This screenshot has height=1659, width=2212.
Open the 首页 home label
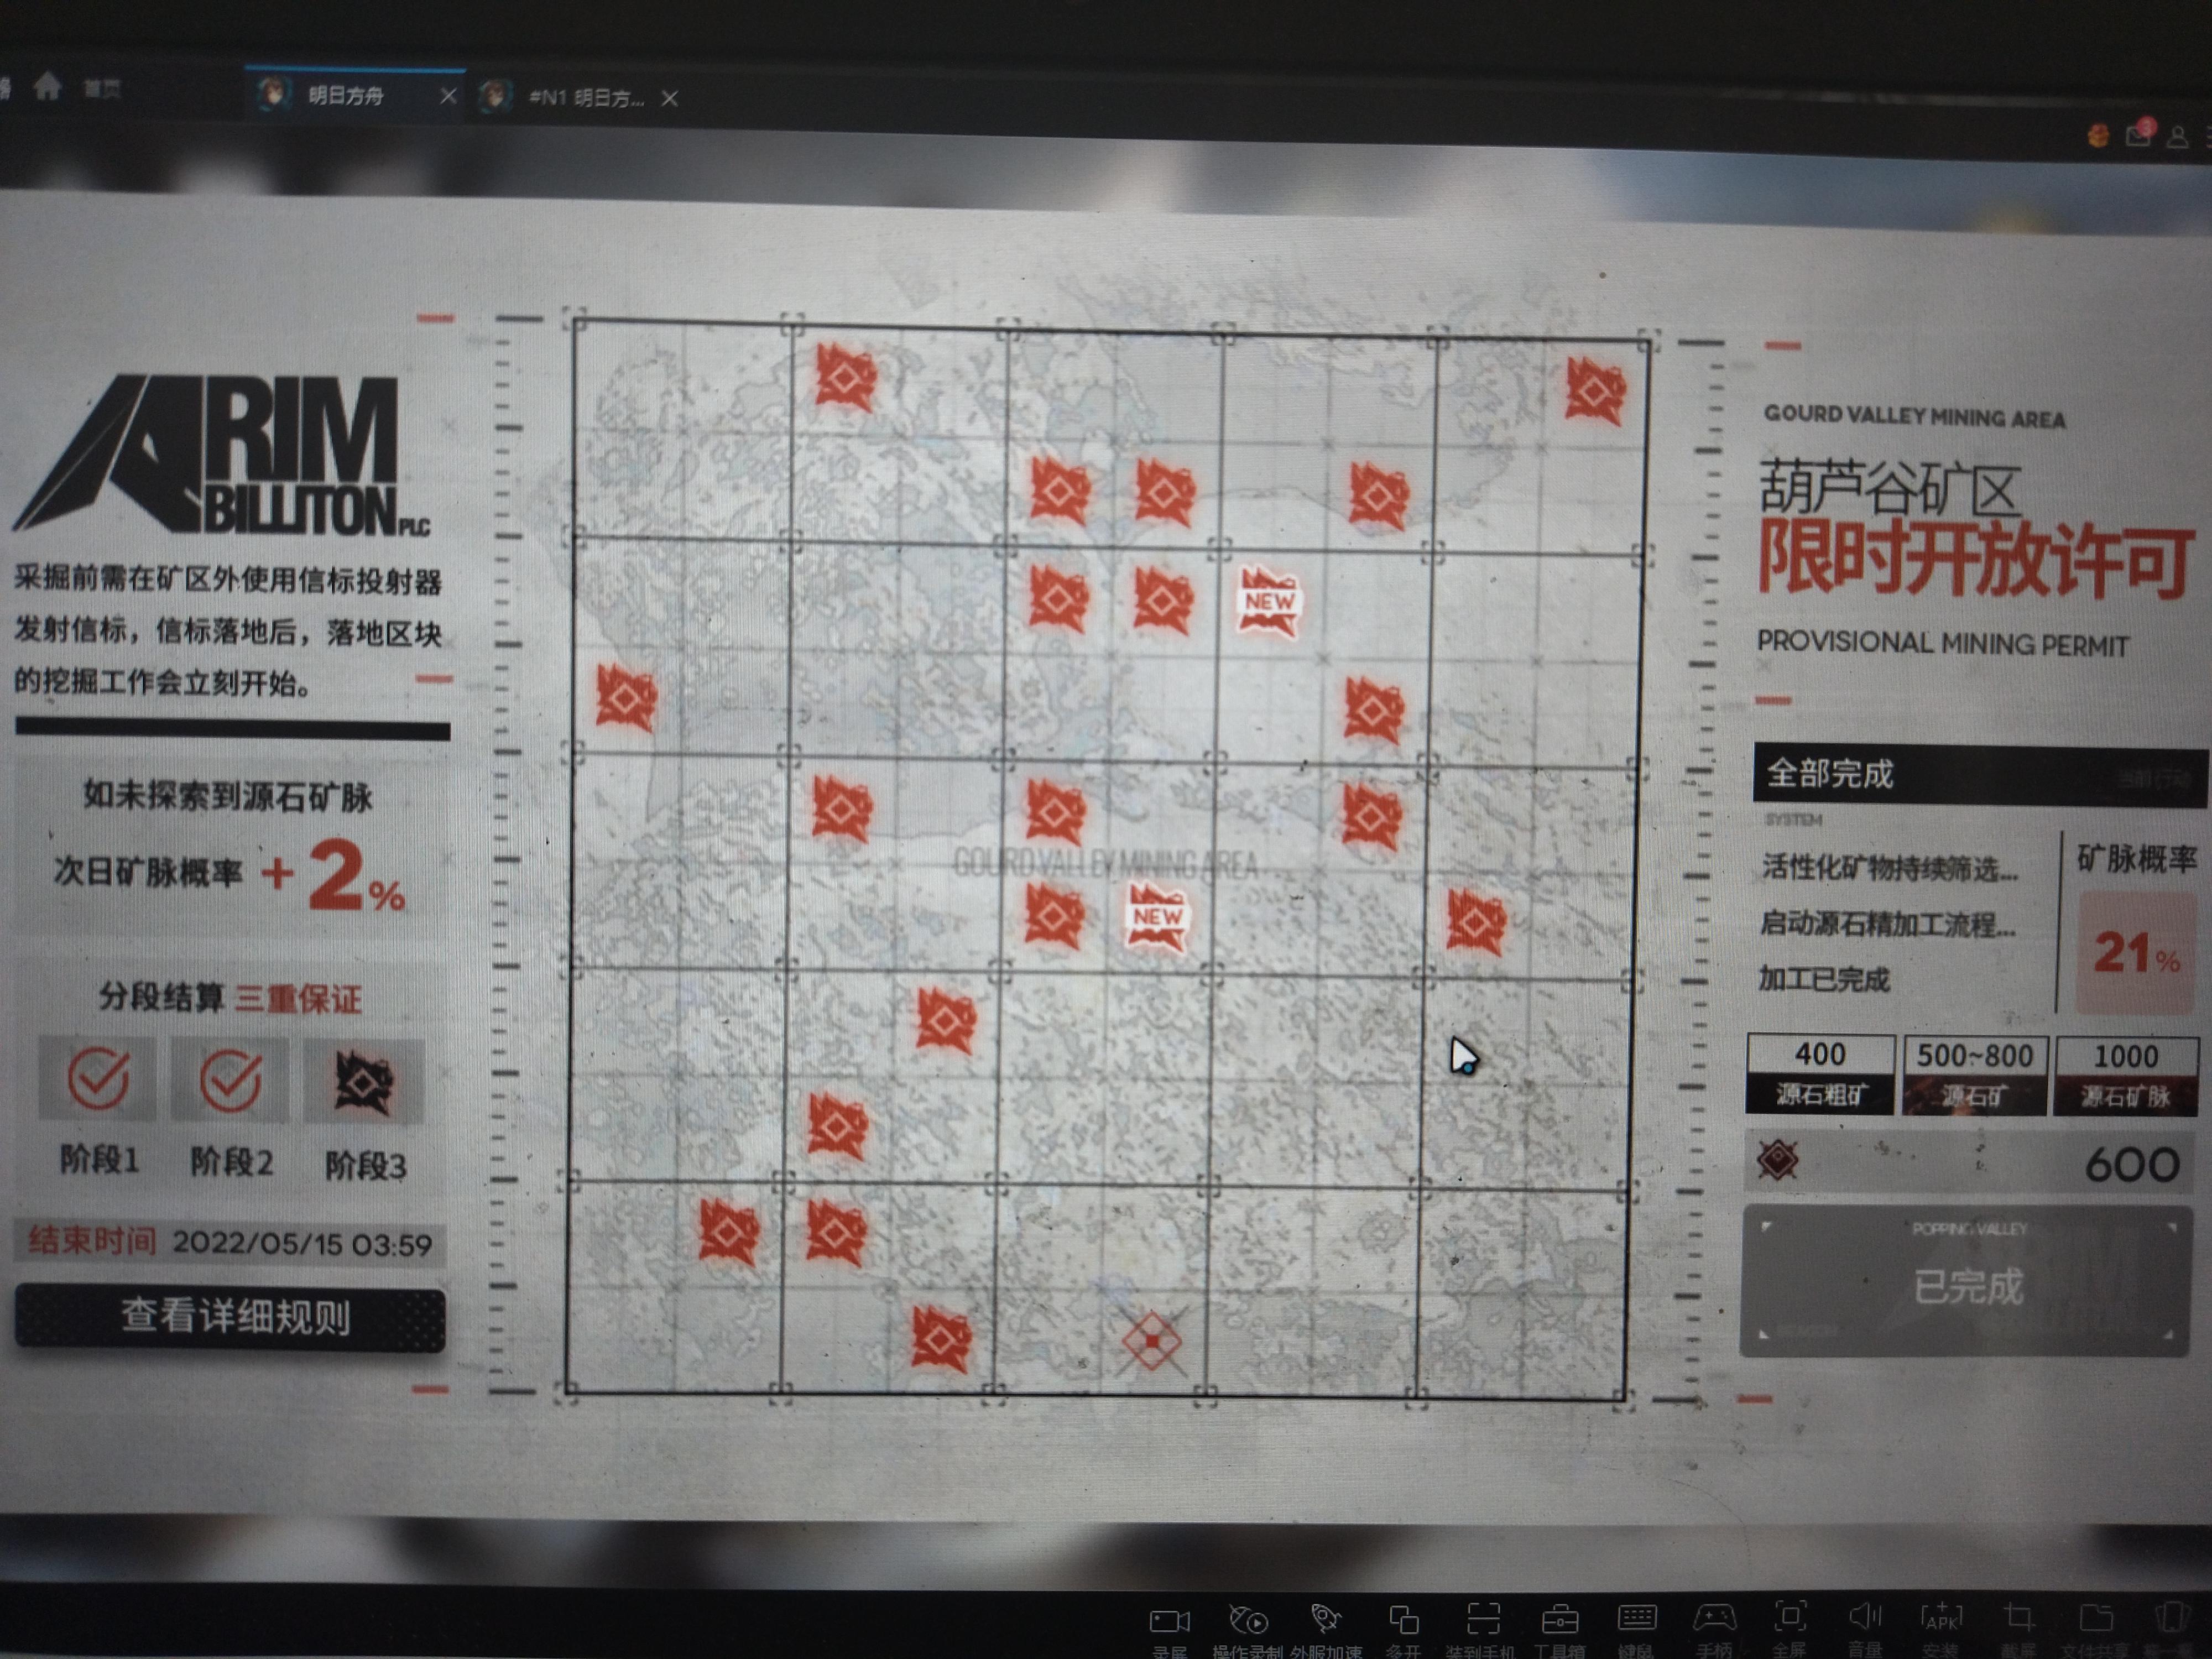coord(101,90)
